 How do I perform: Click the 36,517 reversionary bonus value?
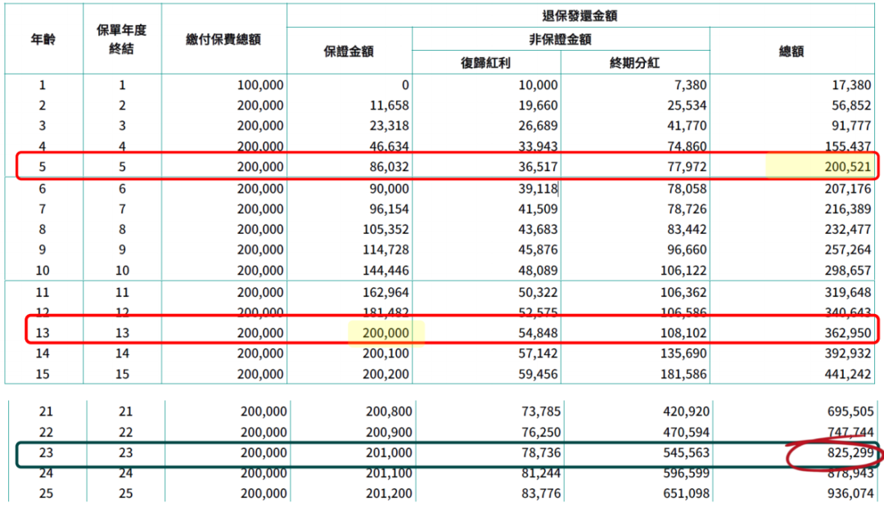pos(538,167)
